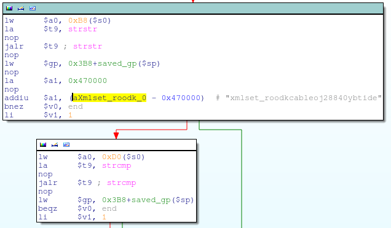Click the beqz mnemonic
Image resolution: width=391 pixels, height=228 pixels.
[x=47, y=208]
